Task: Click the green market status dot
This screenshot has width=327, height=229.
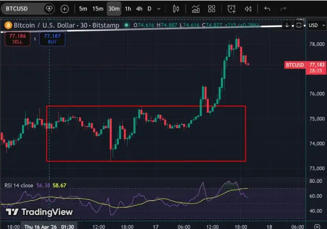Action: click(x=126, y=25)
